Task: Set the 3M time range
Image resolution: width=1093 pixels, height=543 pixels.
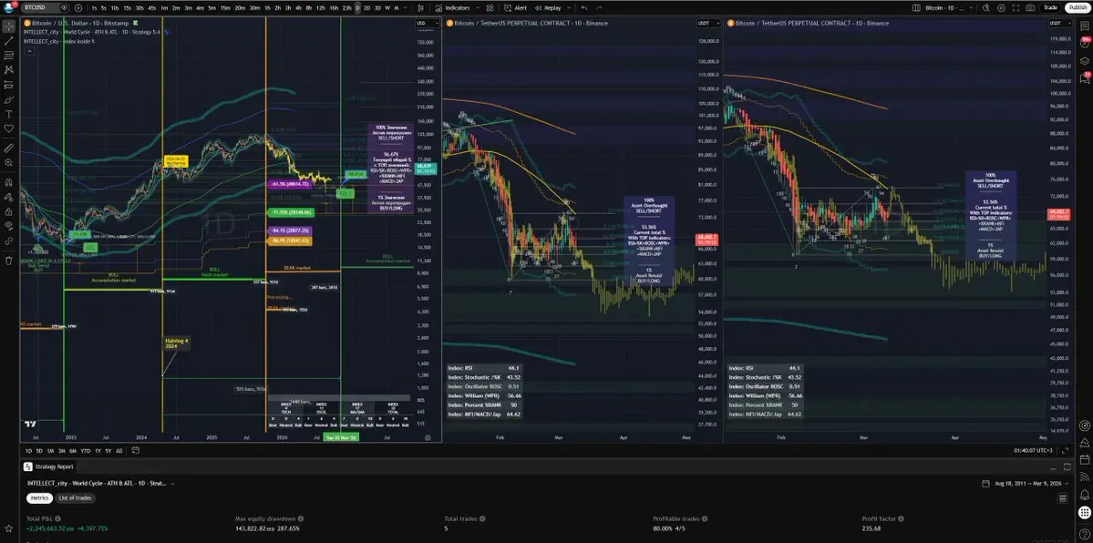Action: (x=62, y=451)
